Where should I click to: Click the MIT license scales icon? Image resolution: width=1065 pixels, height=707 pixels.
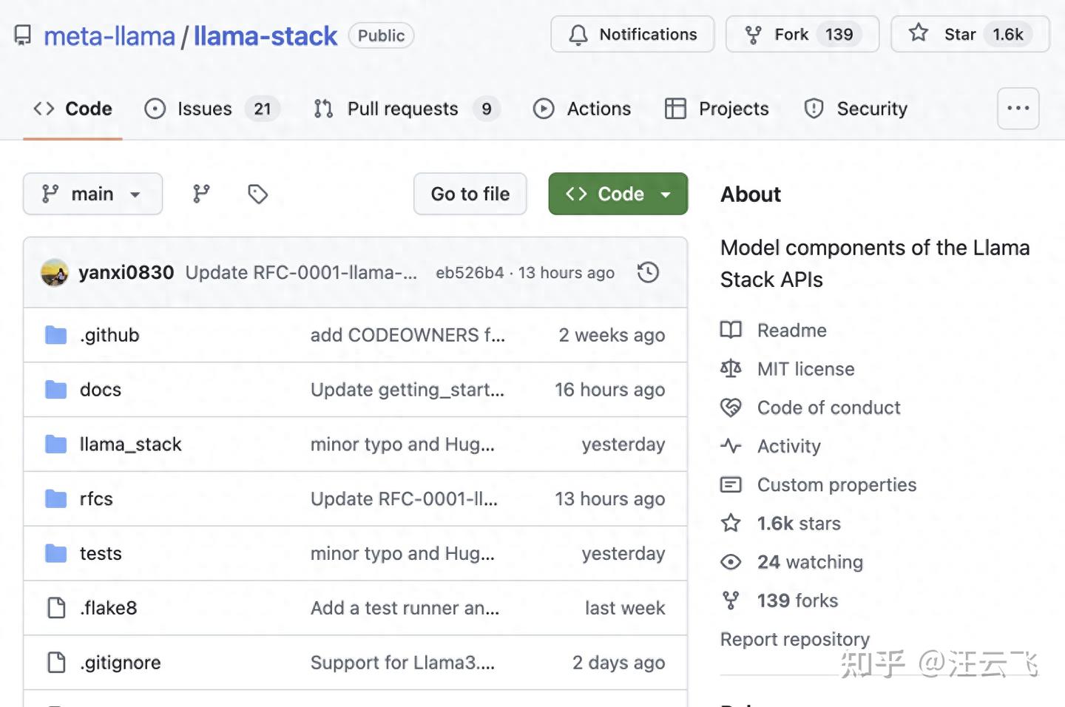click(731, 368)
